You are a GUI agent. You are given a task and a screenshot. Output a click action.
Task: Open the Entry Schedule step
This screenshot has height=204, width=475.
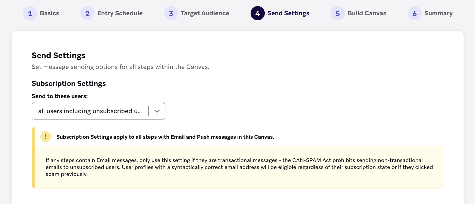pyautogui.click(x=120, y=13)
